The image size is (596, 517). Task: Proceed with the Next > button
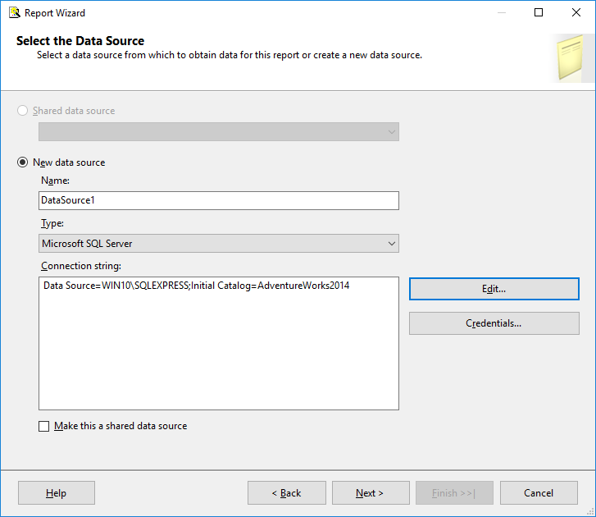tap(370, 493)
